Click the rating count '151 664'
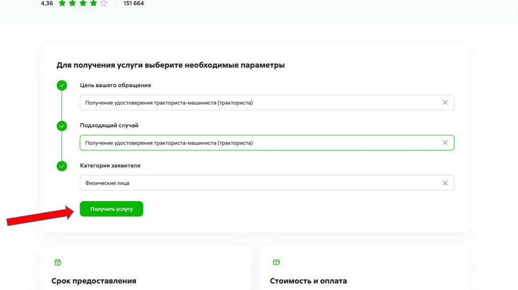This screenshot has height=290, width=518. coord(134,4)
